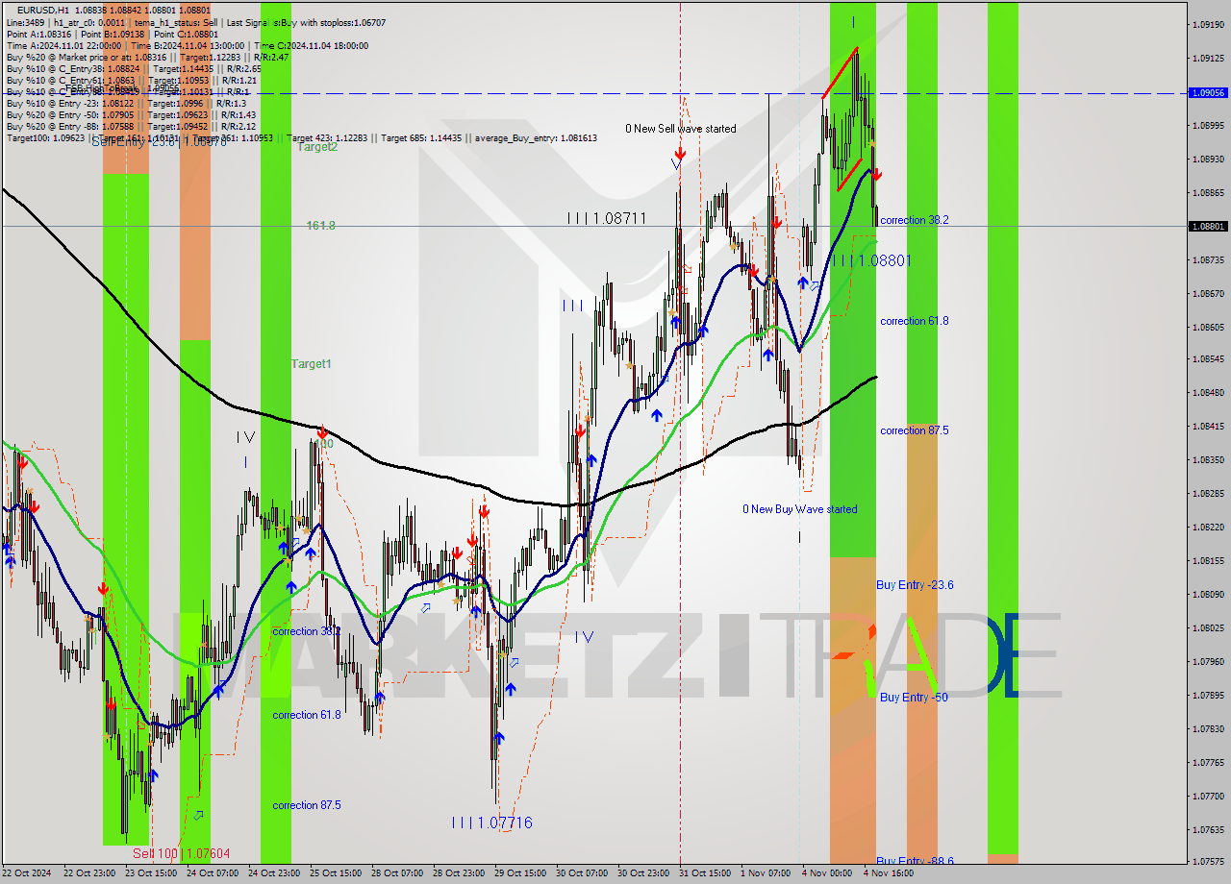Viewport: 1231px width, 884px height.
Task: Click the red sell arrow under '0 New Sell wave started'
Action: tap(680, 154)
